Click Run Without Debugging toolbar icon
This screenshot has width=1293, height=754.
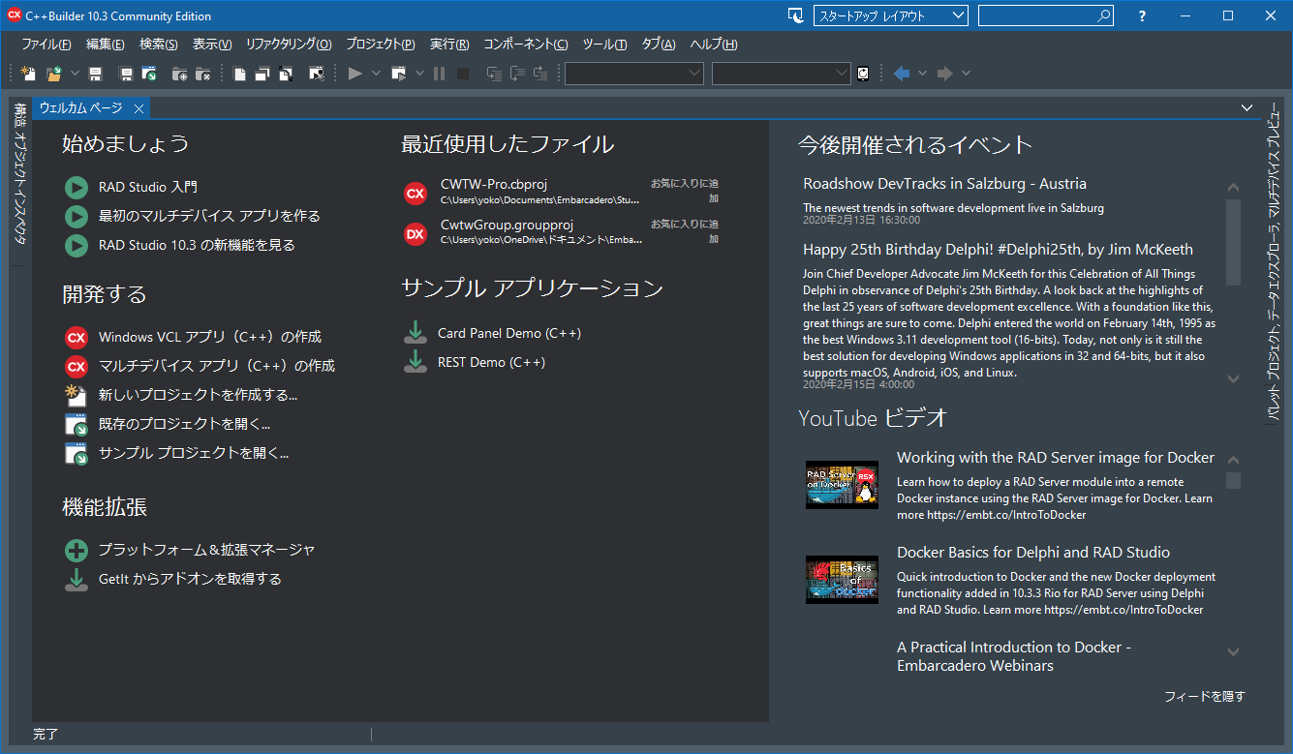[399, 74]
